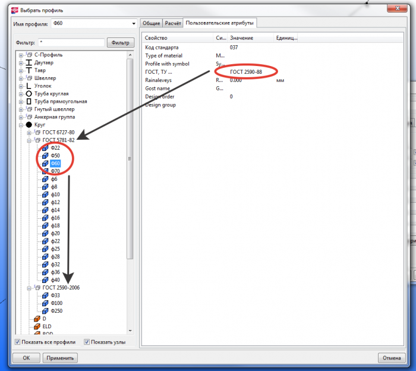The height and width of the screenshot is (371, 416).
Task: Click the orange ELD profile icon
Action: 37,326
